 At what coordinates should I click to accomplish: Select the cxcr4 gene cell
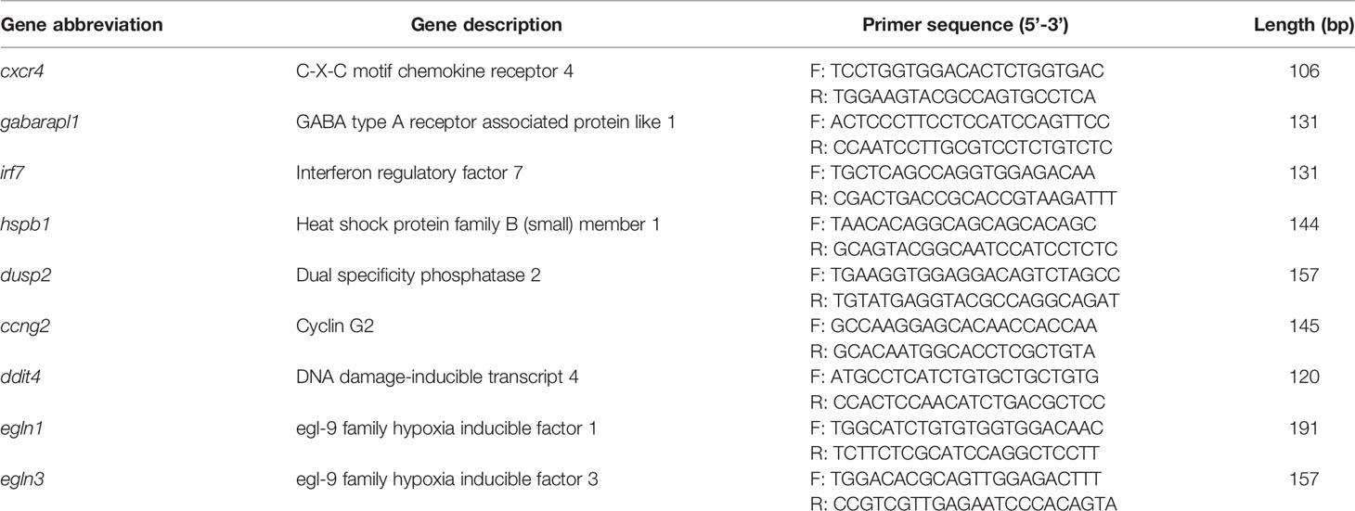20,71
